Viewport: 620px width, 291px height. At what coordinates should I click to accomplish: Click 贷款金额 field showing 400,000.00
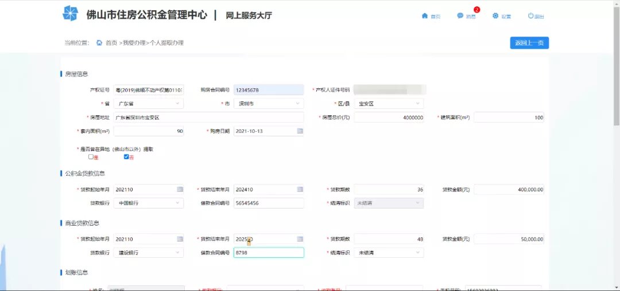[509, 189]
